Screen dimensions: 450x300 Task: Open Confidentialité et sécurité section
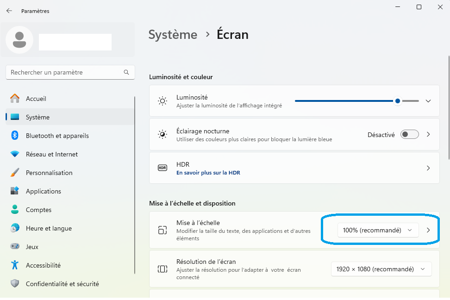click(x=70, y=284)
